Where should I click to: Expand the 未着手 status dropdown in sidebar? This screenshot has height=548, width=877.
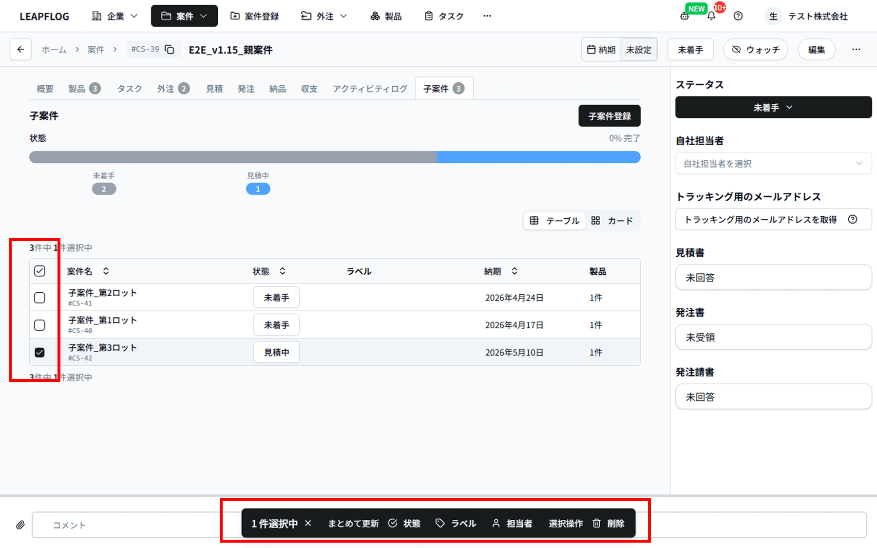pos(773,107)
